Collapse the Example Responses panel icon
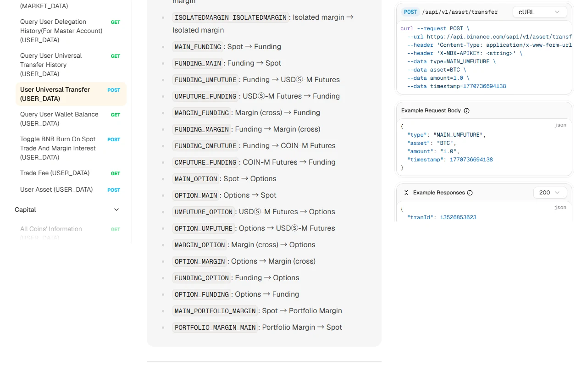Image resolution: width=587 pixels, height=376 pixels. (406, 193)
